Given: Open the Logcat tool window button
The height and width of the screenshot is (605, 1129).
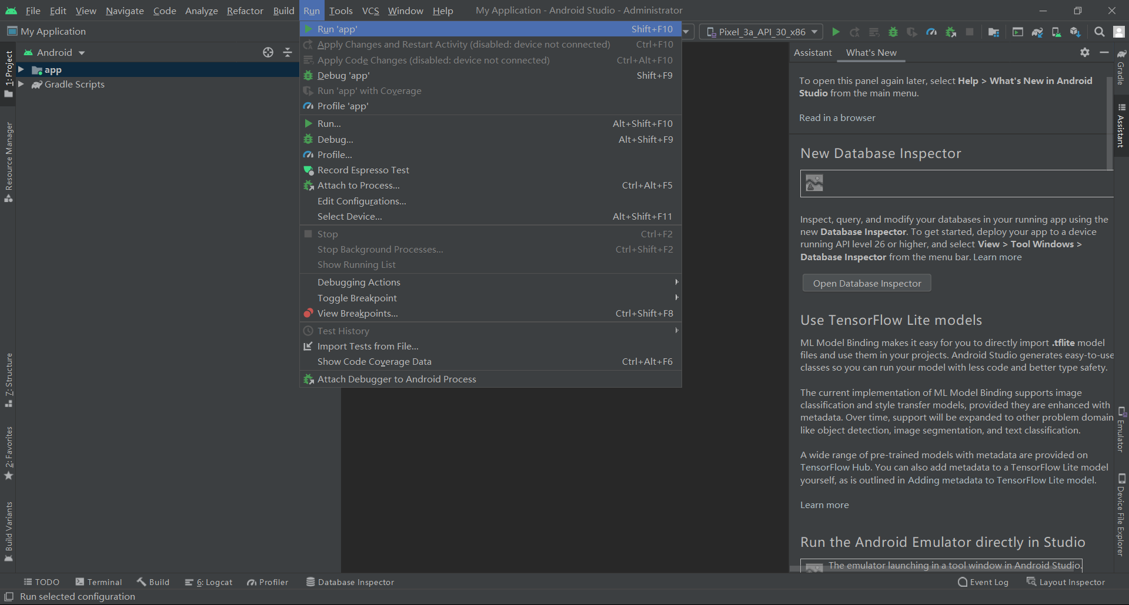Looking at the screenshot, I should (209, 582).
